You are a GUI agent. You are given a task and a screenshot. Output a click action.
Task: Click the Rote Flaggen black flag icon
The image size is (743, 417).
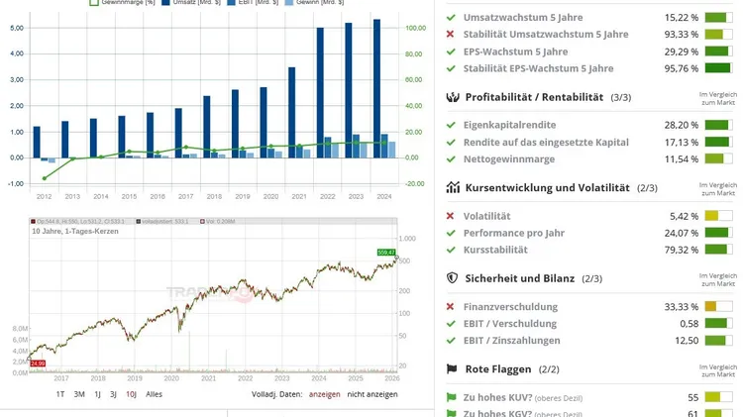(x=452, y=369)
